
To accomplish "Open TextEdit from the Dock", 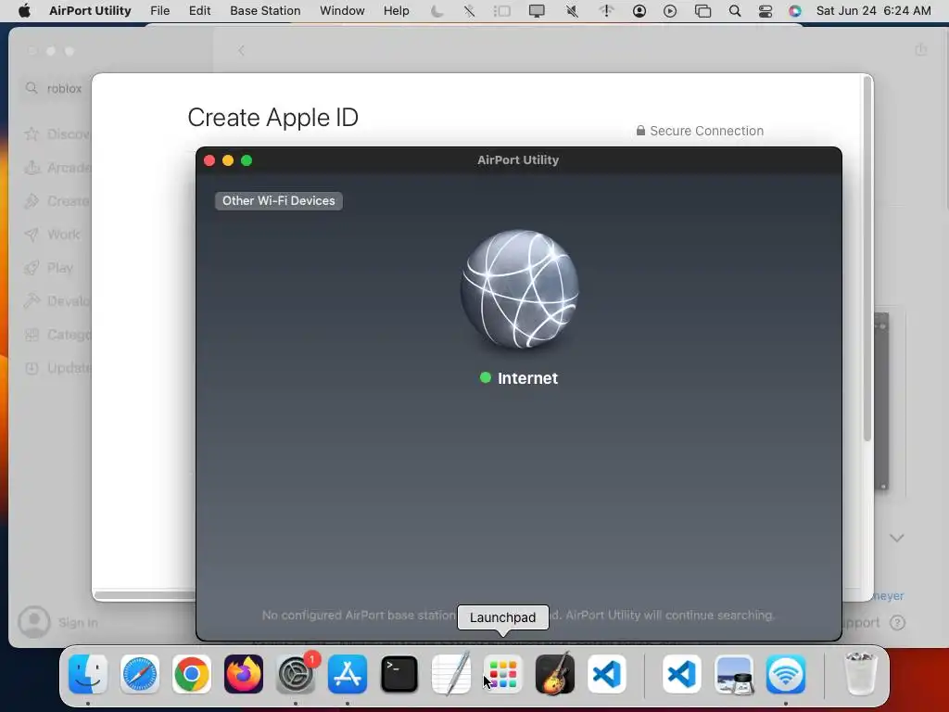I will point(451,674).
